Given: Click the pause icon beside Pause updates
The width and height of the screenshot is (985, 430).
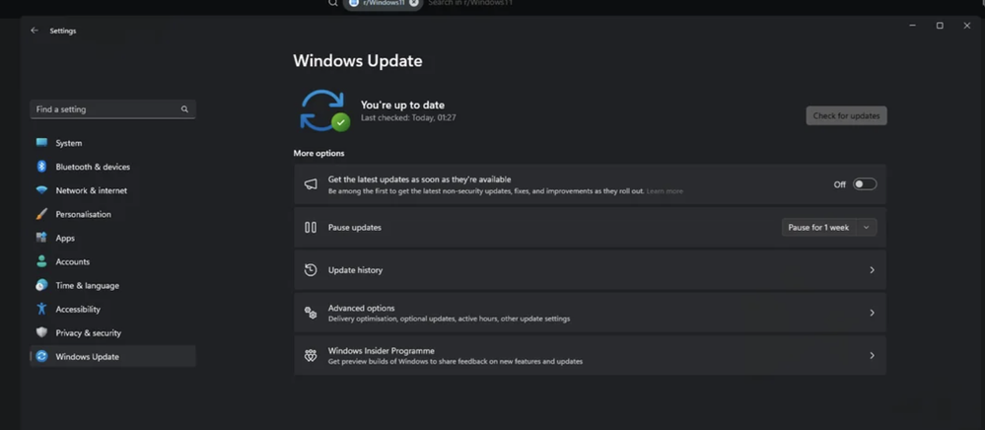Looking at the screenshot, I should [x=311, y=228].
